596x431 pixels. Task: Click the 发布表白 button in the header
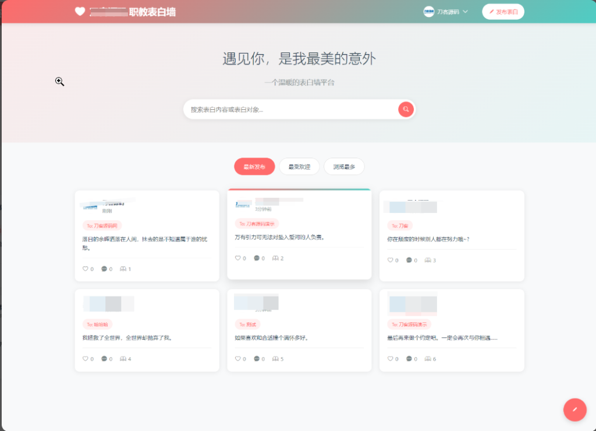click(503, 11)
